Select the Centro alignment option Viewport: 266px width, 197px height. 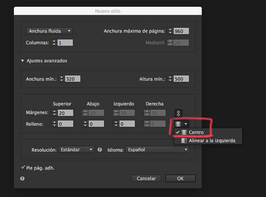[x=208, y=132]
